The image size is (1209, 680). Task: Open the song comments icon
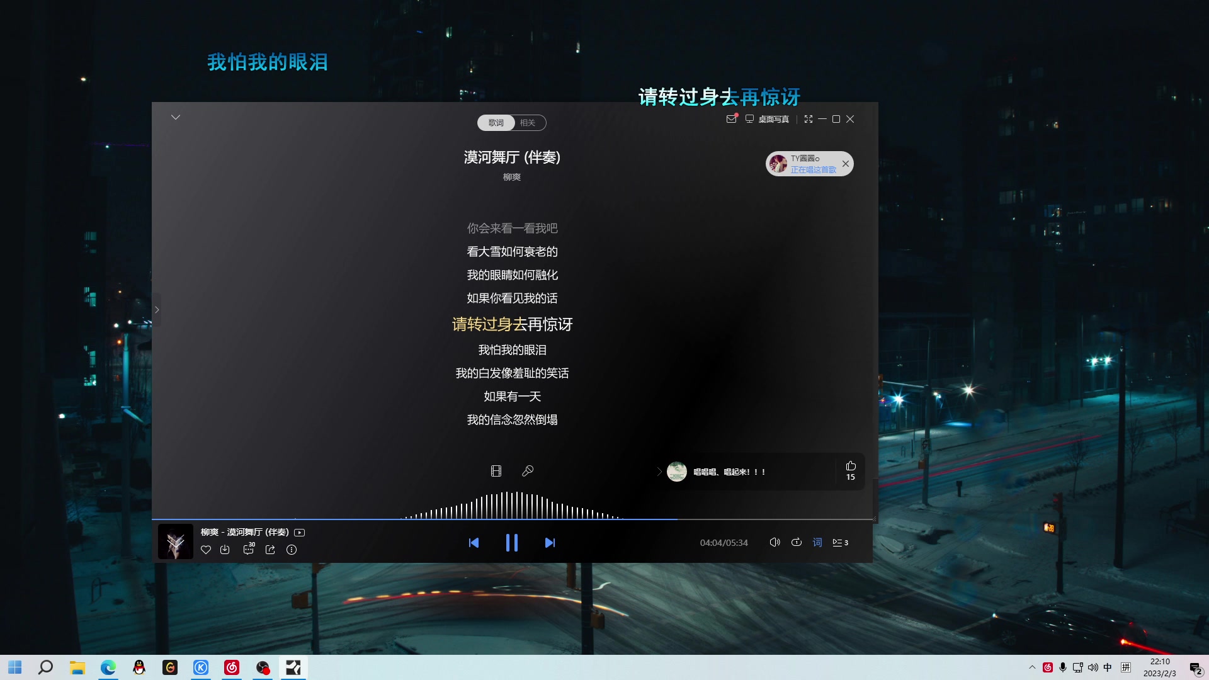coord(249,550)
